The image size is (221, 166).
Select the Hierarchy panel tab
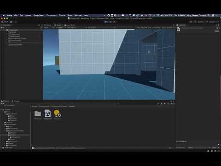(6, 25)
